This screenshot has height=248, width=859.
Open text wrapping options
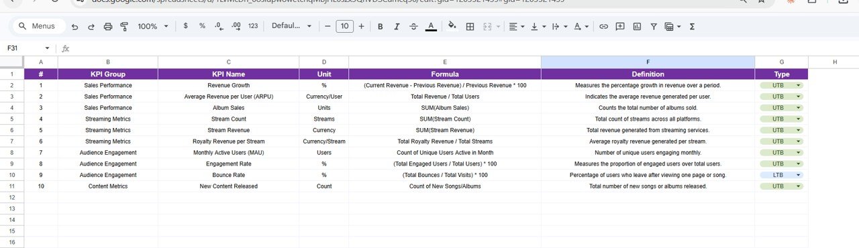558,26
